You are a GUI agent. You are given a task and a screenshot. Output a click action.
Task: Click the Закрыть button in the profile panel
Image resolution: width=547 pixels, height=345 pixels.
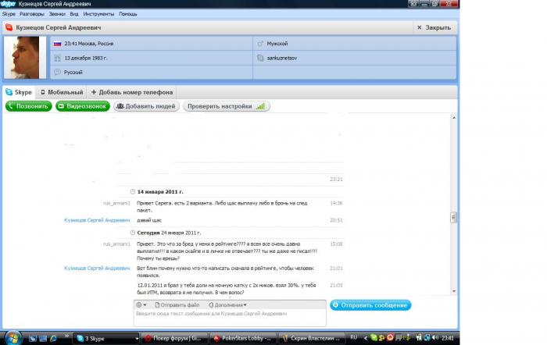(x=434, y=27)
